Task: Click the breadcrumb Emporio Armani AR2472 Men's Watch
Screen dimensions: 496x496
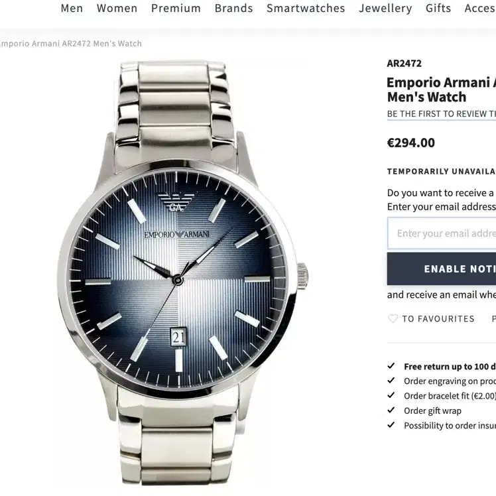Action: click(x=70, y=44)
